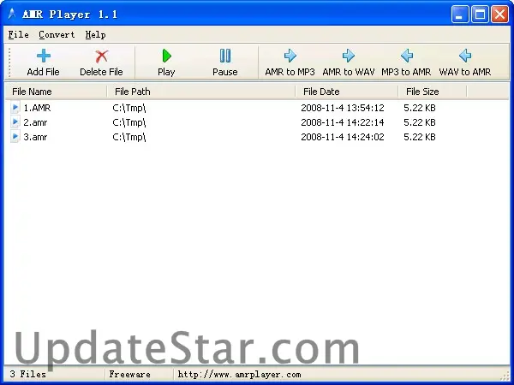
Task: Click the 5.22 KB size of 3.amr
Action: pyautogui.click(x=420, y=137)
